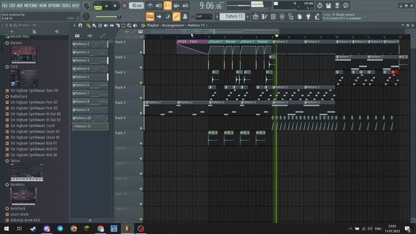Open the snap selector showing Cell
Image resolution: width=416 pixels, height=234 pixels.
[x=203, y=16]
